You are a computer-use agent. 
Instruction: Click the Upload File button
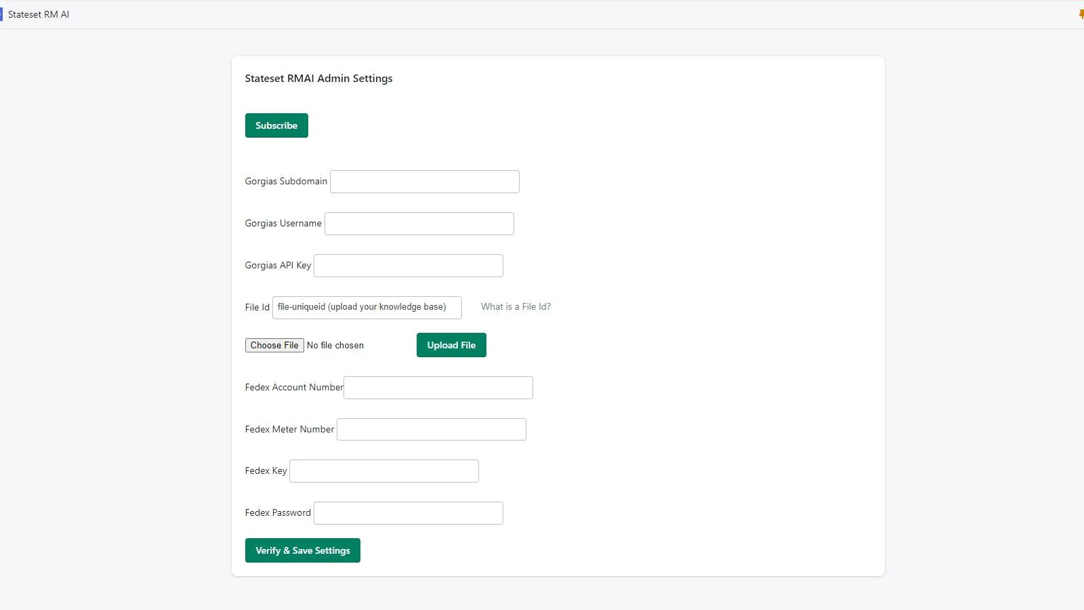(451, 345)
